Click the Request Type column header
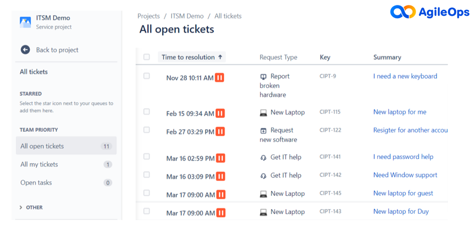 [278, 58]
